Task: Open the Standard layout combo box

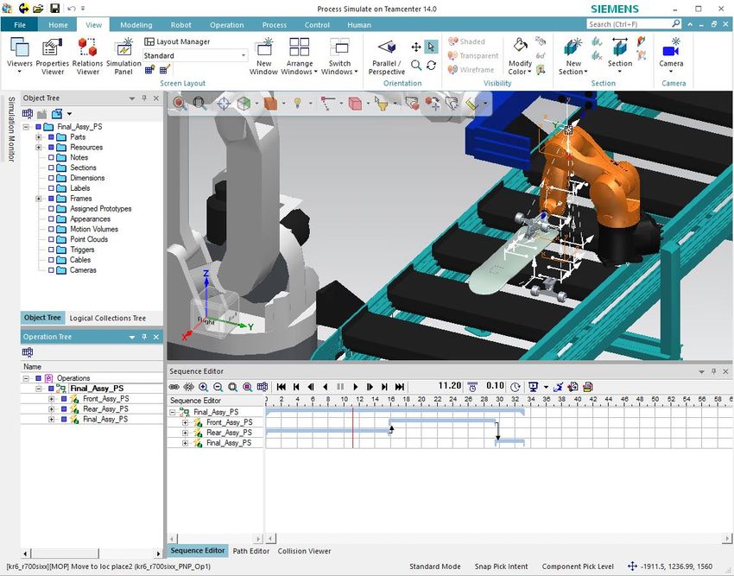Action: (195, 56)
